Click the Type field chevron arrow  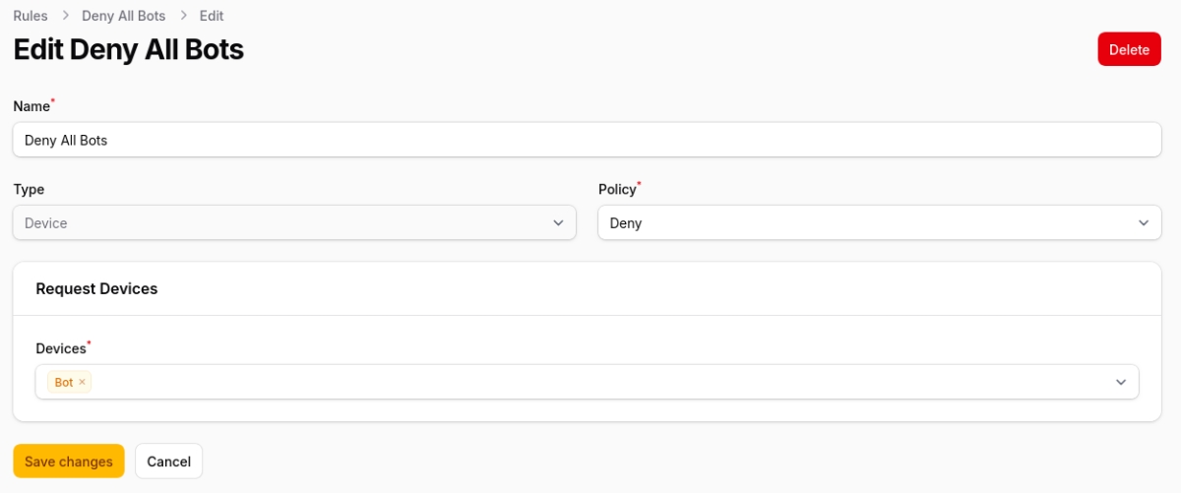pos(558,223)
